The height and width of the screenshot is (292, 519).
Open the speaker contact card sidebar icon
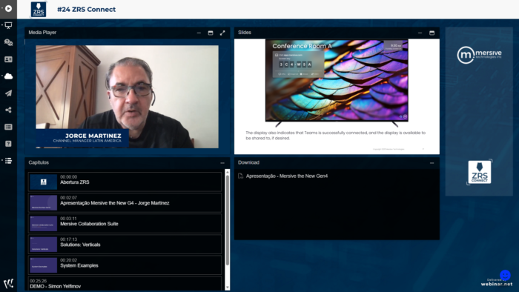9,59
